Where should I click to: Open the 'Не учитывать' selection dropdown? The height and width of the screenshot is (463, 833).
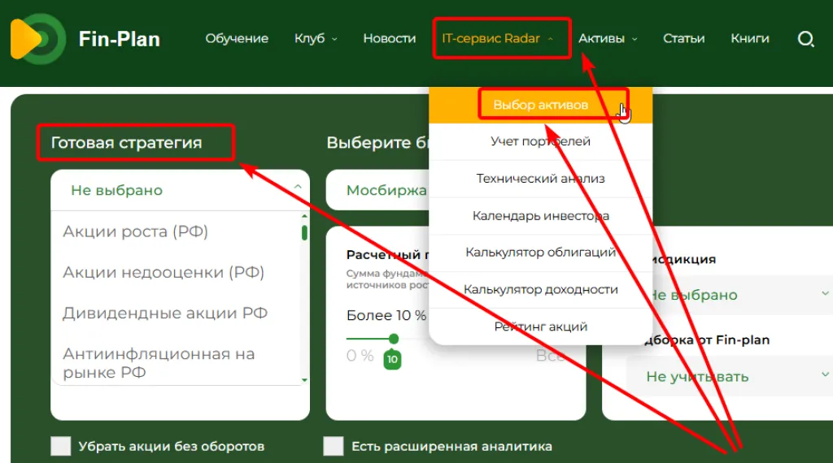[728, 377]
